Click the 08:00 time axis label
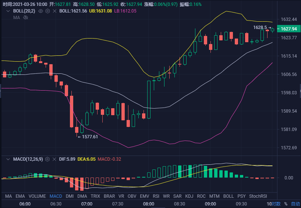The width and height of the screenshot is (301, 208). click(149, 204)
